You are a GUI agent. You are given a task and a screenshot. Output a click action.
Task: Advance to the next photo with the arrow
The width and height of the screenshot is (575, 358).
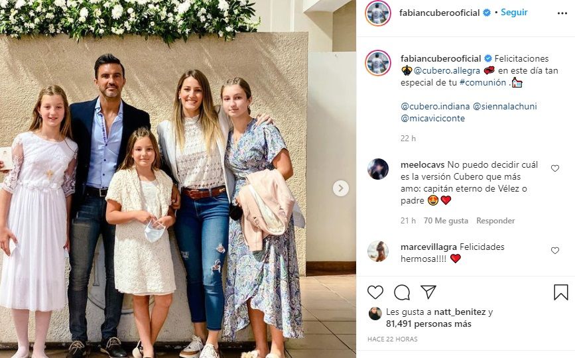tap(341, 188)
